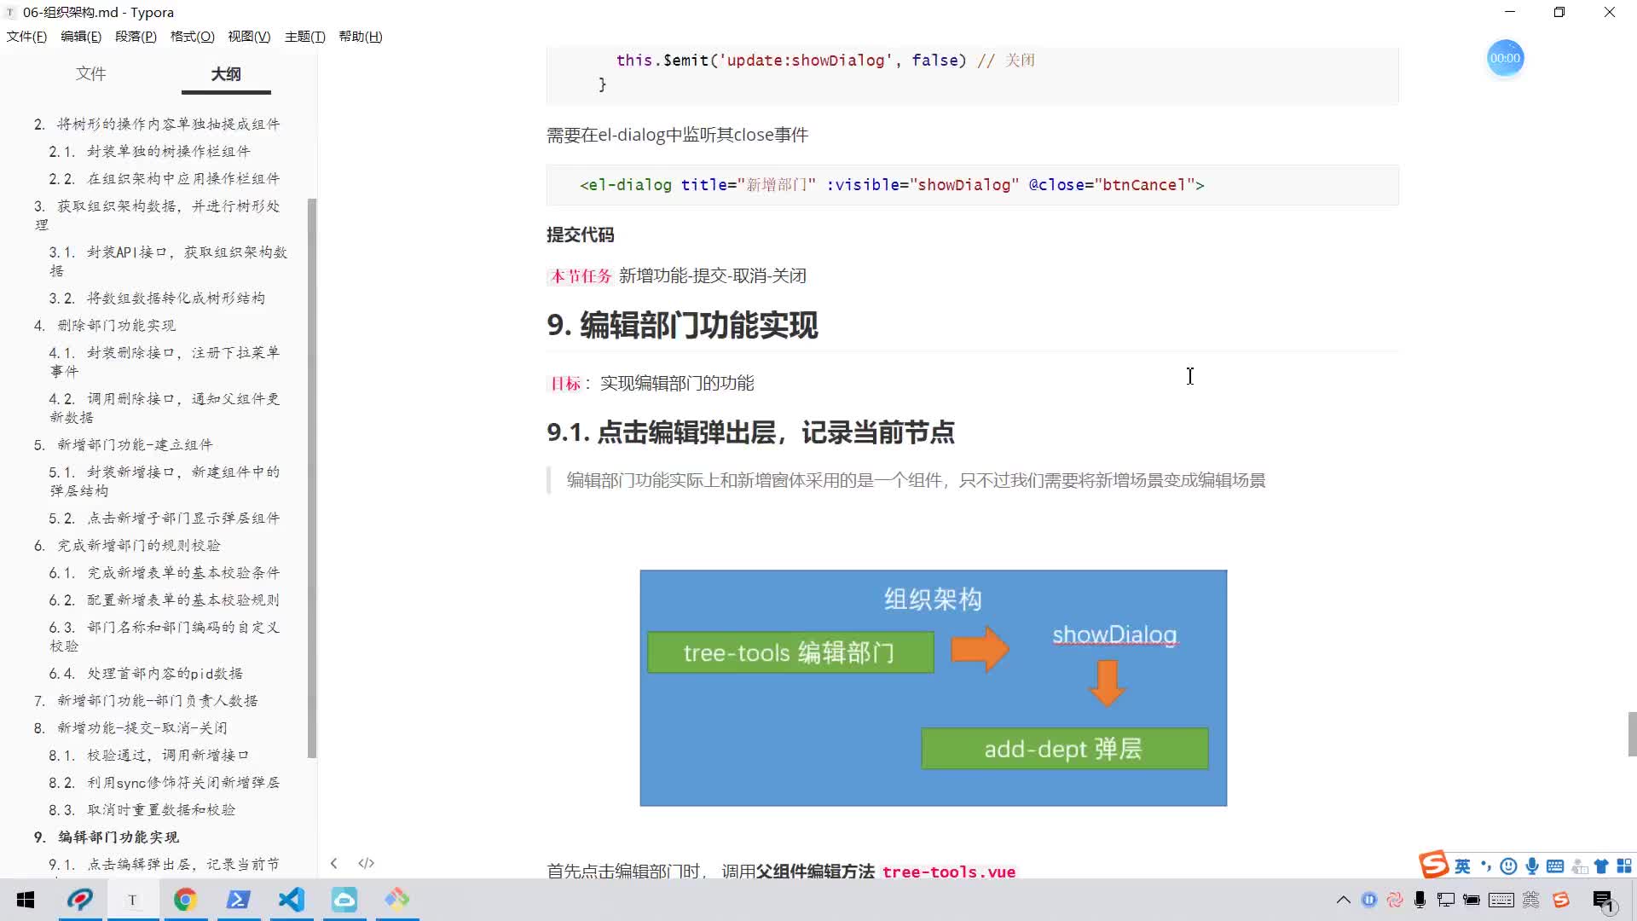Viewport: 1637px width, 921px height.
Task: Open the 视图(V) menu
Action: (x=249, y=37)
